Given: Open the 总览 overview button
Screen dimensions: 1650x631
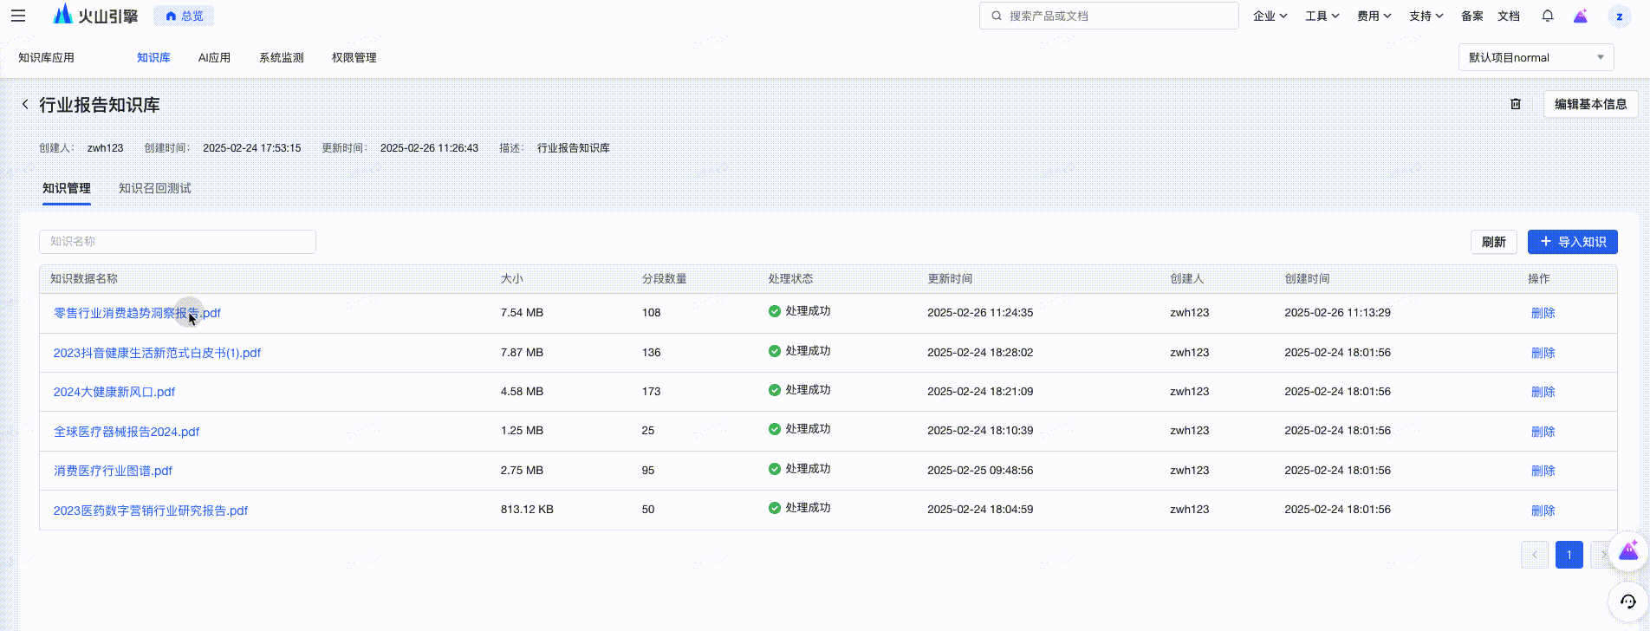Looking at the screenshot, I should click(x=184, y=16).
